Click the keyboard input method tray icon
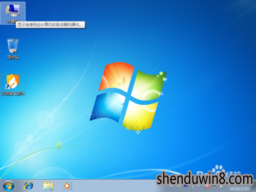The width and height of the screenshot is (256, 192). pyautogui.click(x=179, y=186)
